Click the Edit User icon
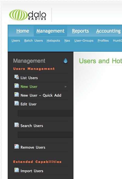 pos(17,103)
